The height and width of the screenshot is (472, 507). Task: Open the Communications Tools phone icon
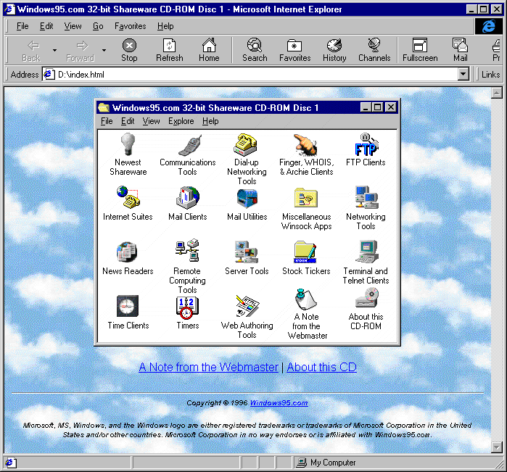191,145
